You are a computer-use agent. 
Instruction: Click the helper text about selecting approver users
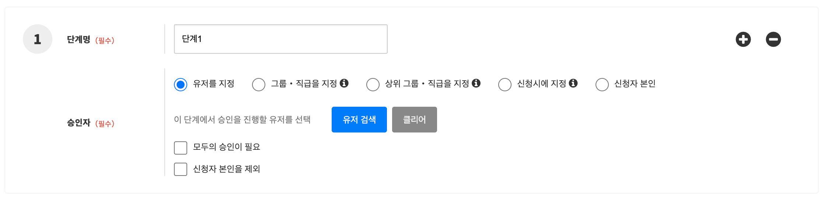point(242,120)
